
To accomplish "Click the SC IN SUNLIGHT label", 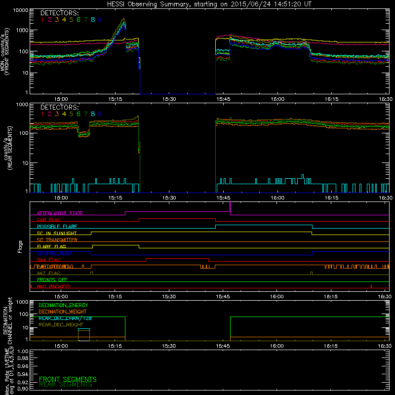I will (x=57, y=233).
